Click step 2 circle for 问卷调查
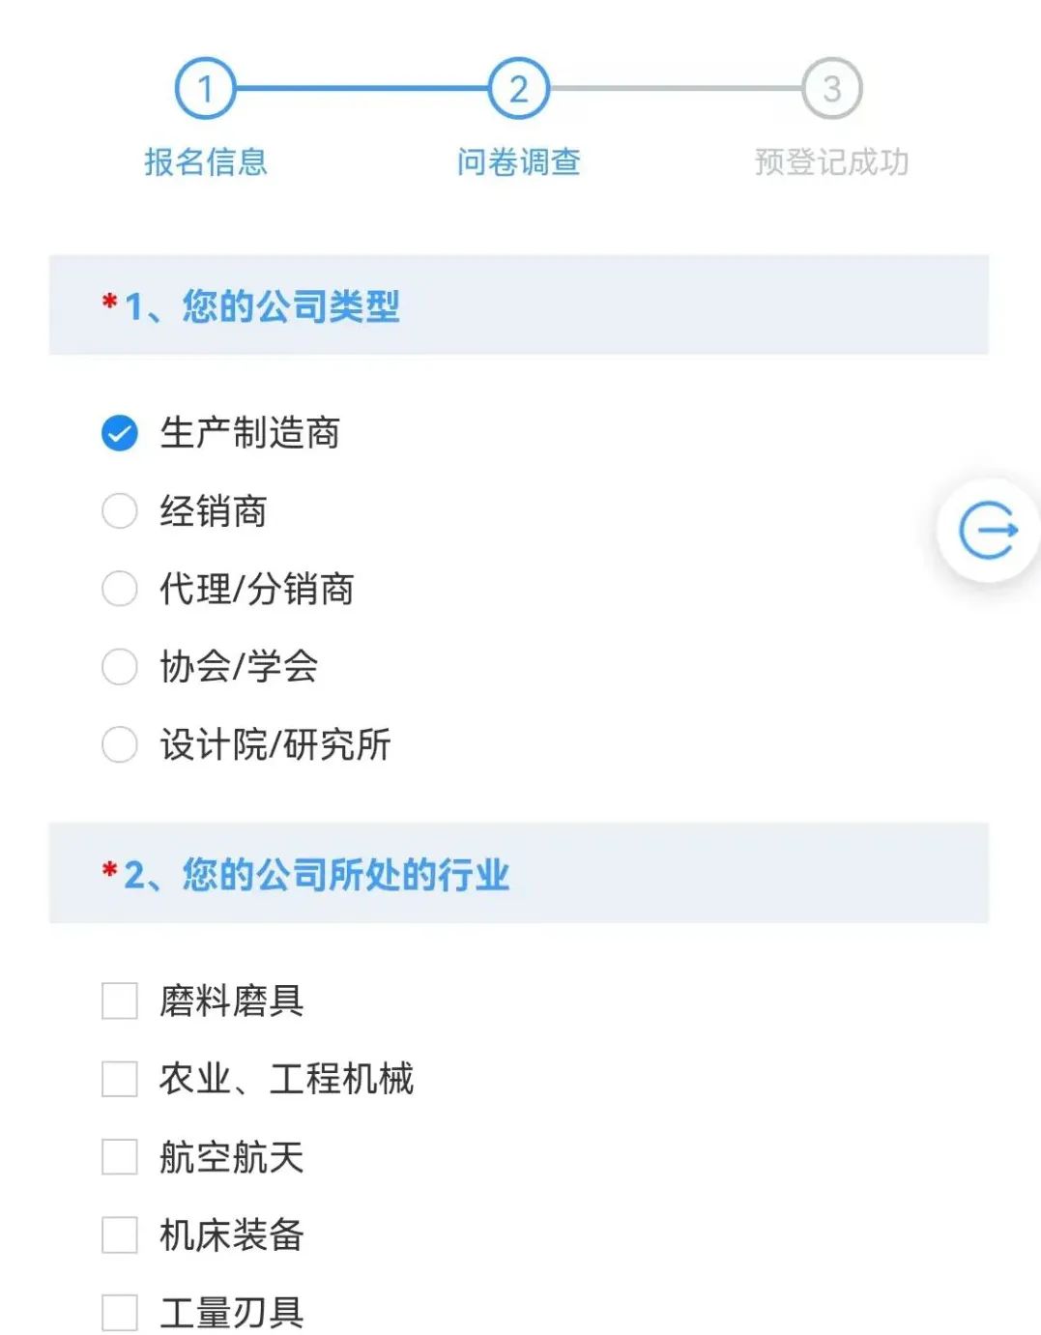1041x1335 pixels. point(518,89)
